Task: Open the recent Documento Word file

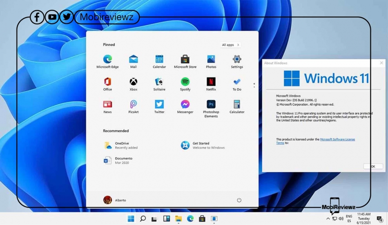Action: point(118,160)
